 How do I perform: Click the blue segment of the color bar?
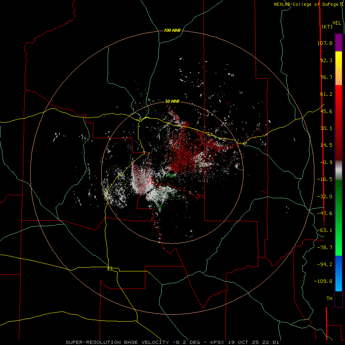click(338, 273)
